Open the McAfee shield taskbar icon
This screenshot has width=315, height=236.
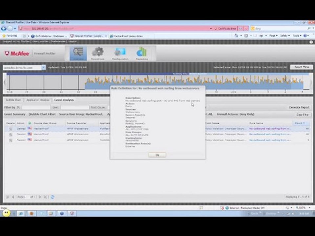tap(72, 213)
